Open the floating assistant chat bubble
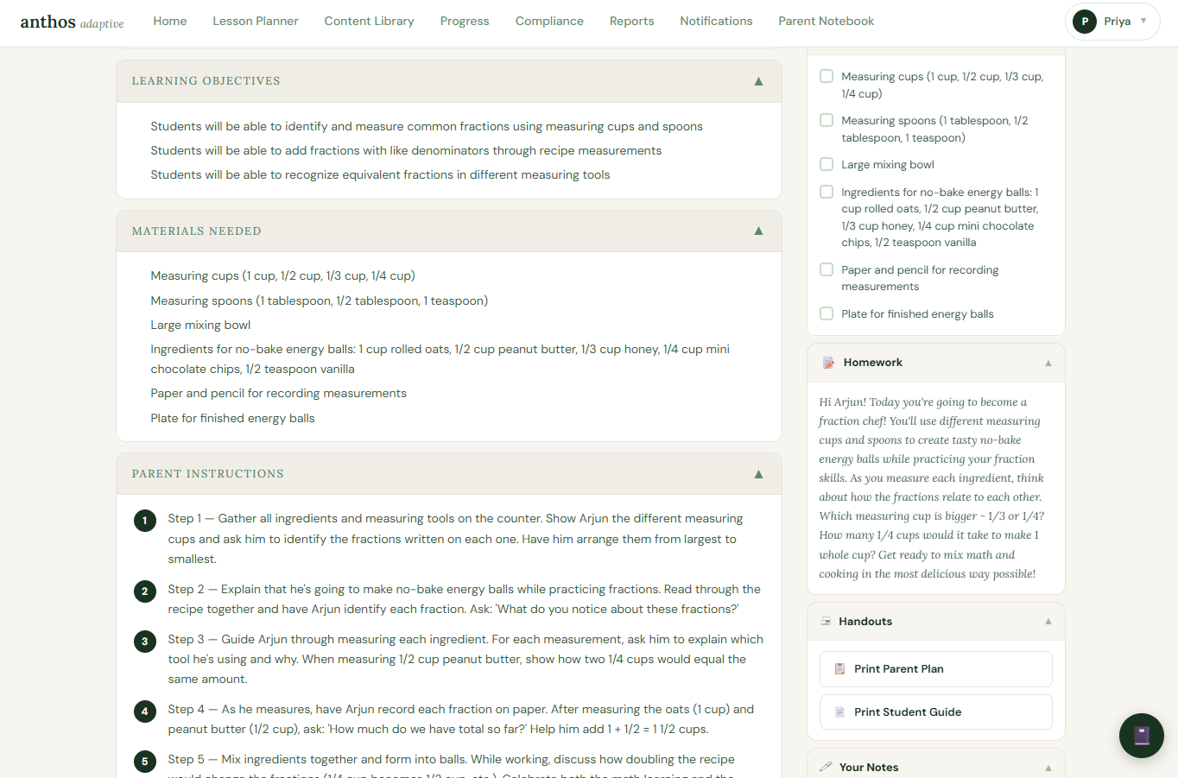The width and height of the screenshot is (1178, 778). pyautogui.click(x=1141, y=735)
